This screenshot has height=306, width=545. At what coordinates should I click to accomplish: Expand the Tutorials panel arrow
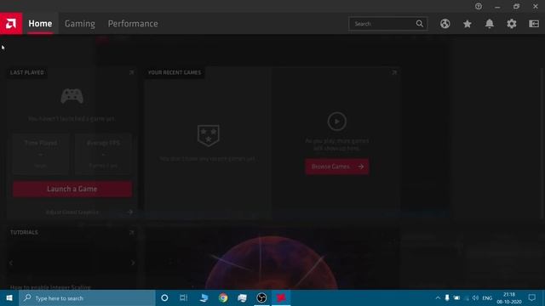tap(132, 232)
